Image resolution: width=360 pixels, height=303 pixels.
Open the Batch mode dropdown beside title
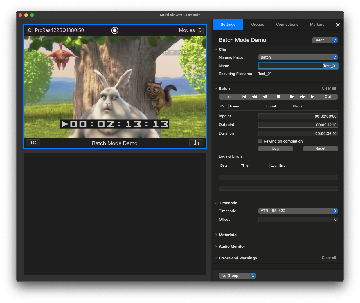[325, 40]
